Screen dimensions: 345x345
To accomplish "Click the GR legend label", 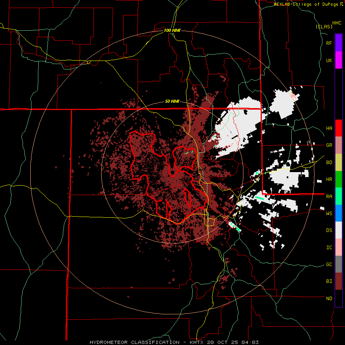I will [329, 145].
